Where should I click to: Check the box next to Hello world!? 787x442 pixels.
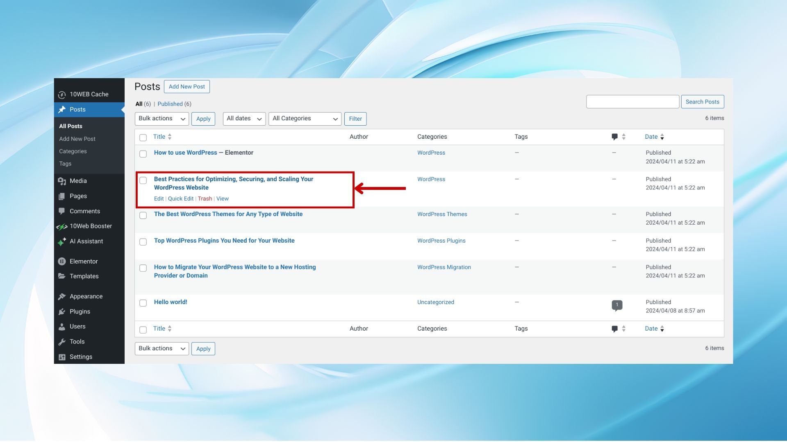143,303
